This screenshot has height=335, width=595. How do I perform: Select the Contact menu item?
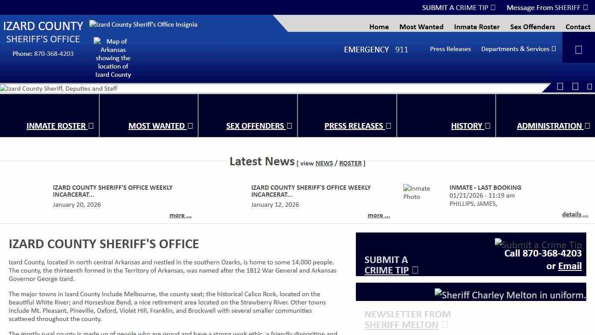(x=578, y=27)
